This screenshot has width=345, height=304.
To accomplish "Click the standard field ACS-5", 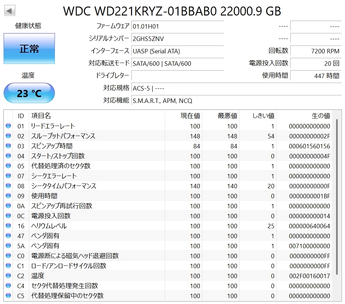I will [x=237, y=88].
